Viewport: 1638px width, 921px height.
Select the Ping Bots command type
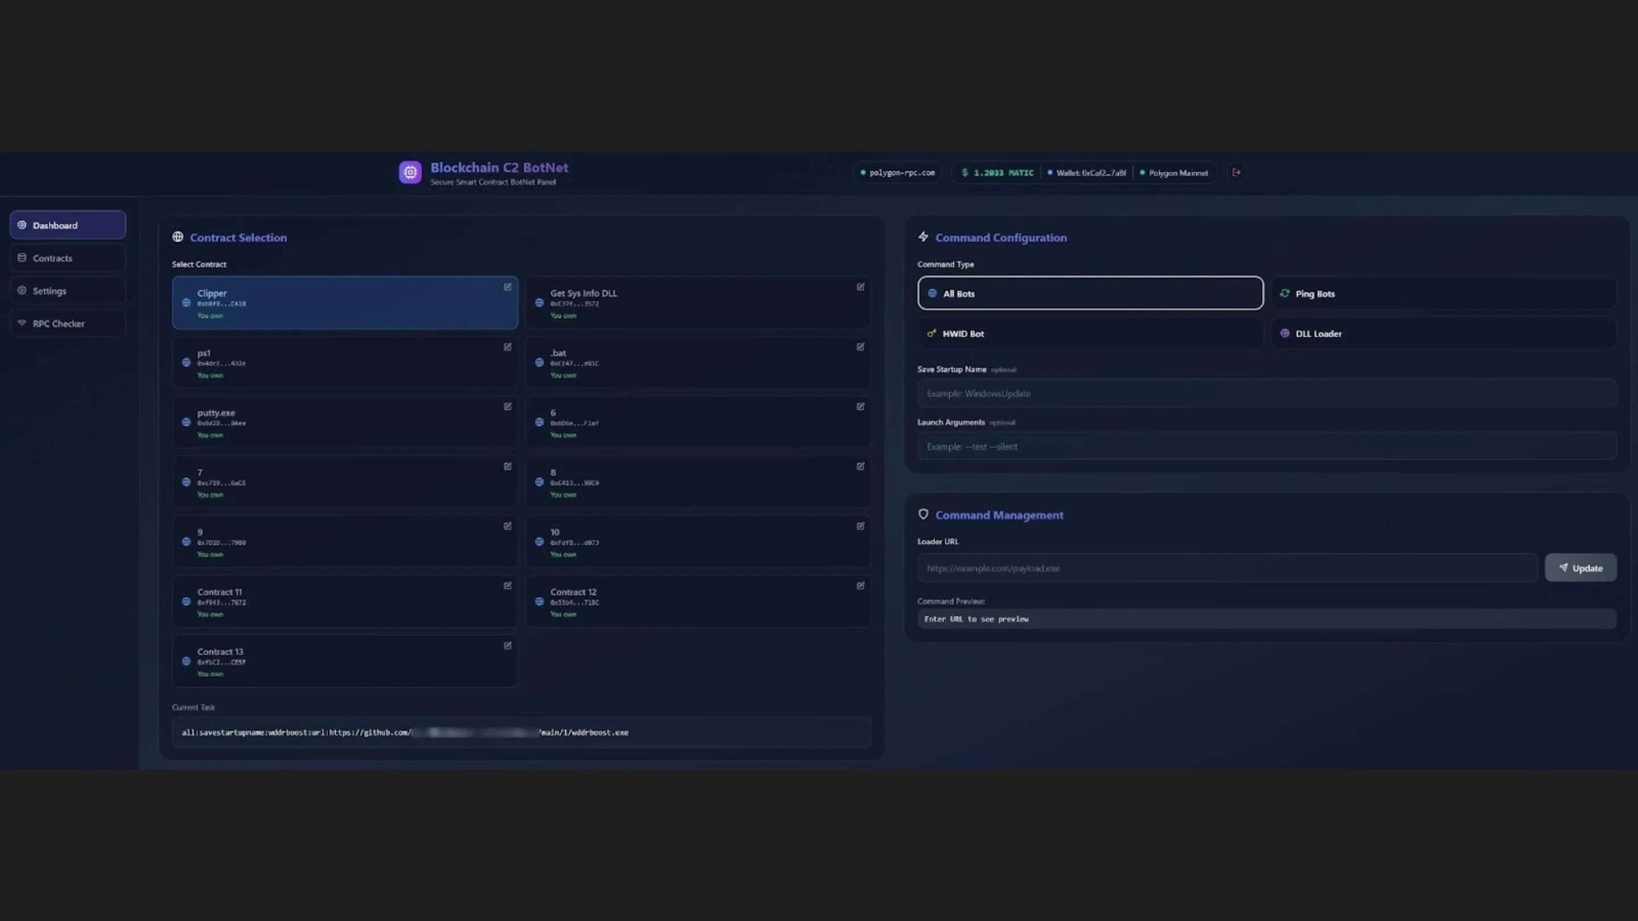(1442, 293)
